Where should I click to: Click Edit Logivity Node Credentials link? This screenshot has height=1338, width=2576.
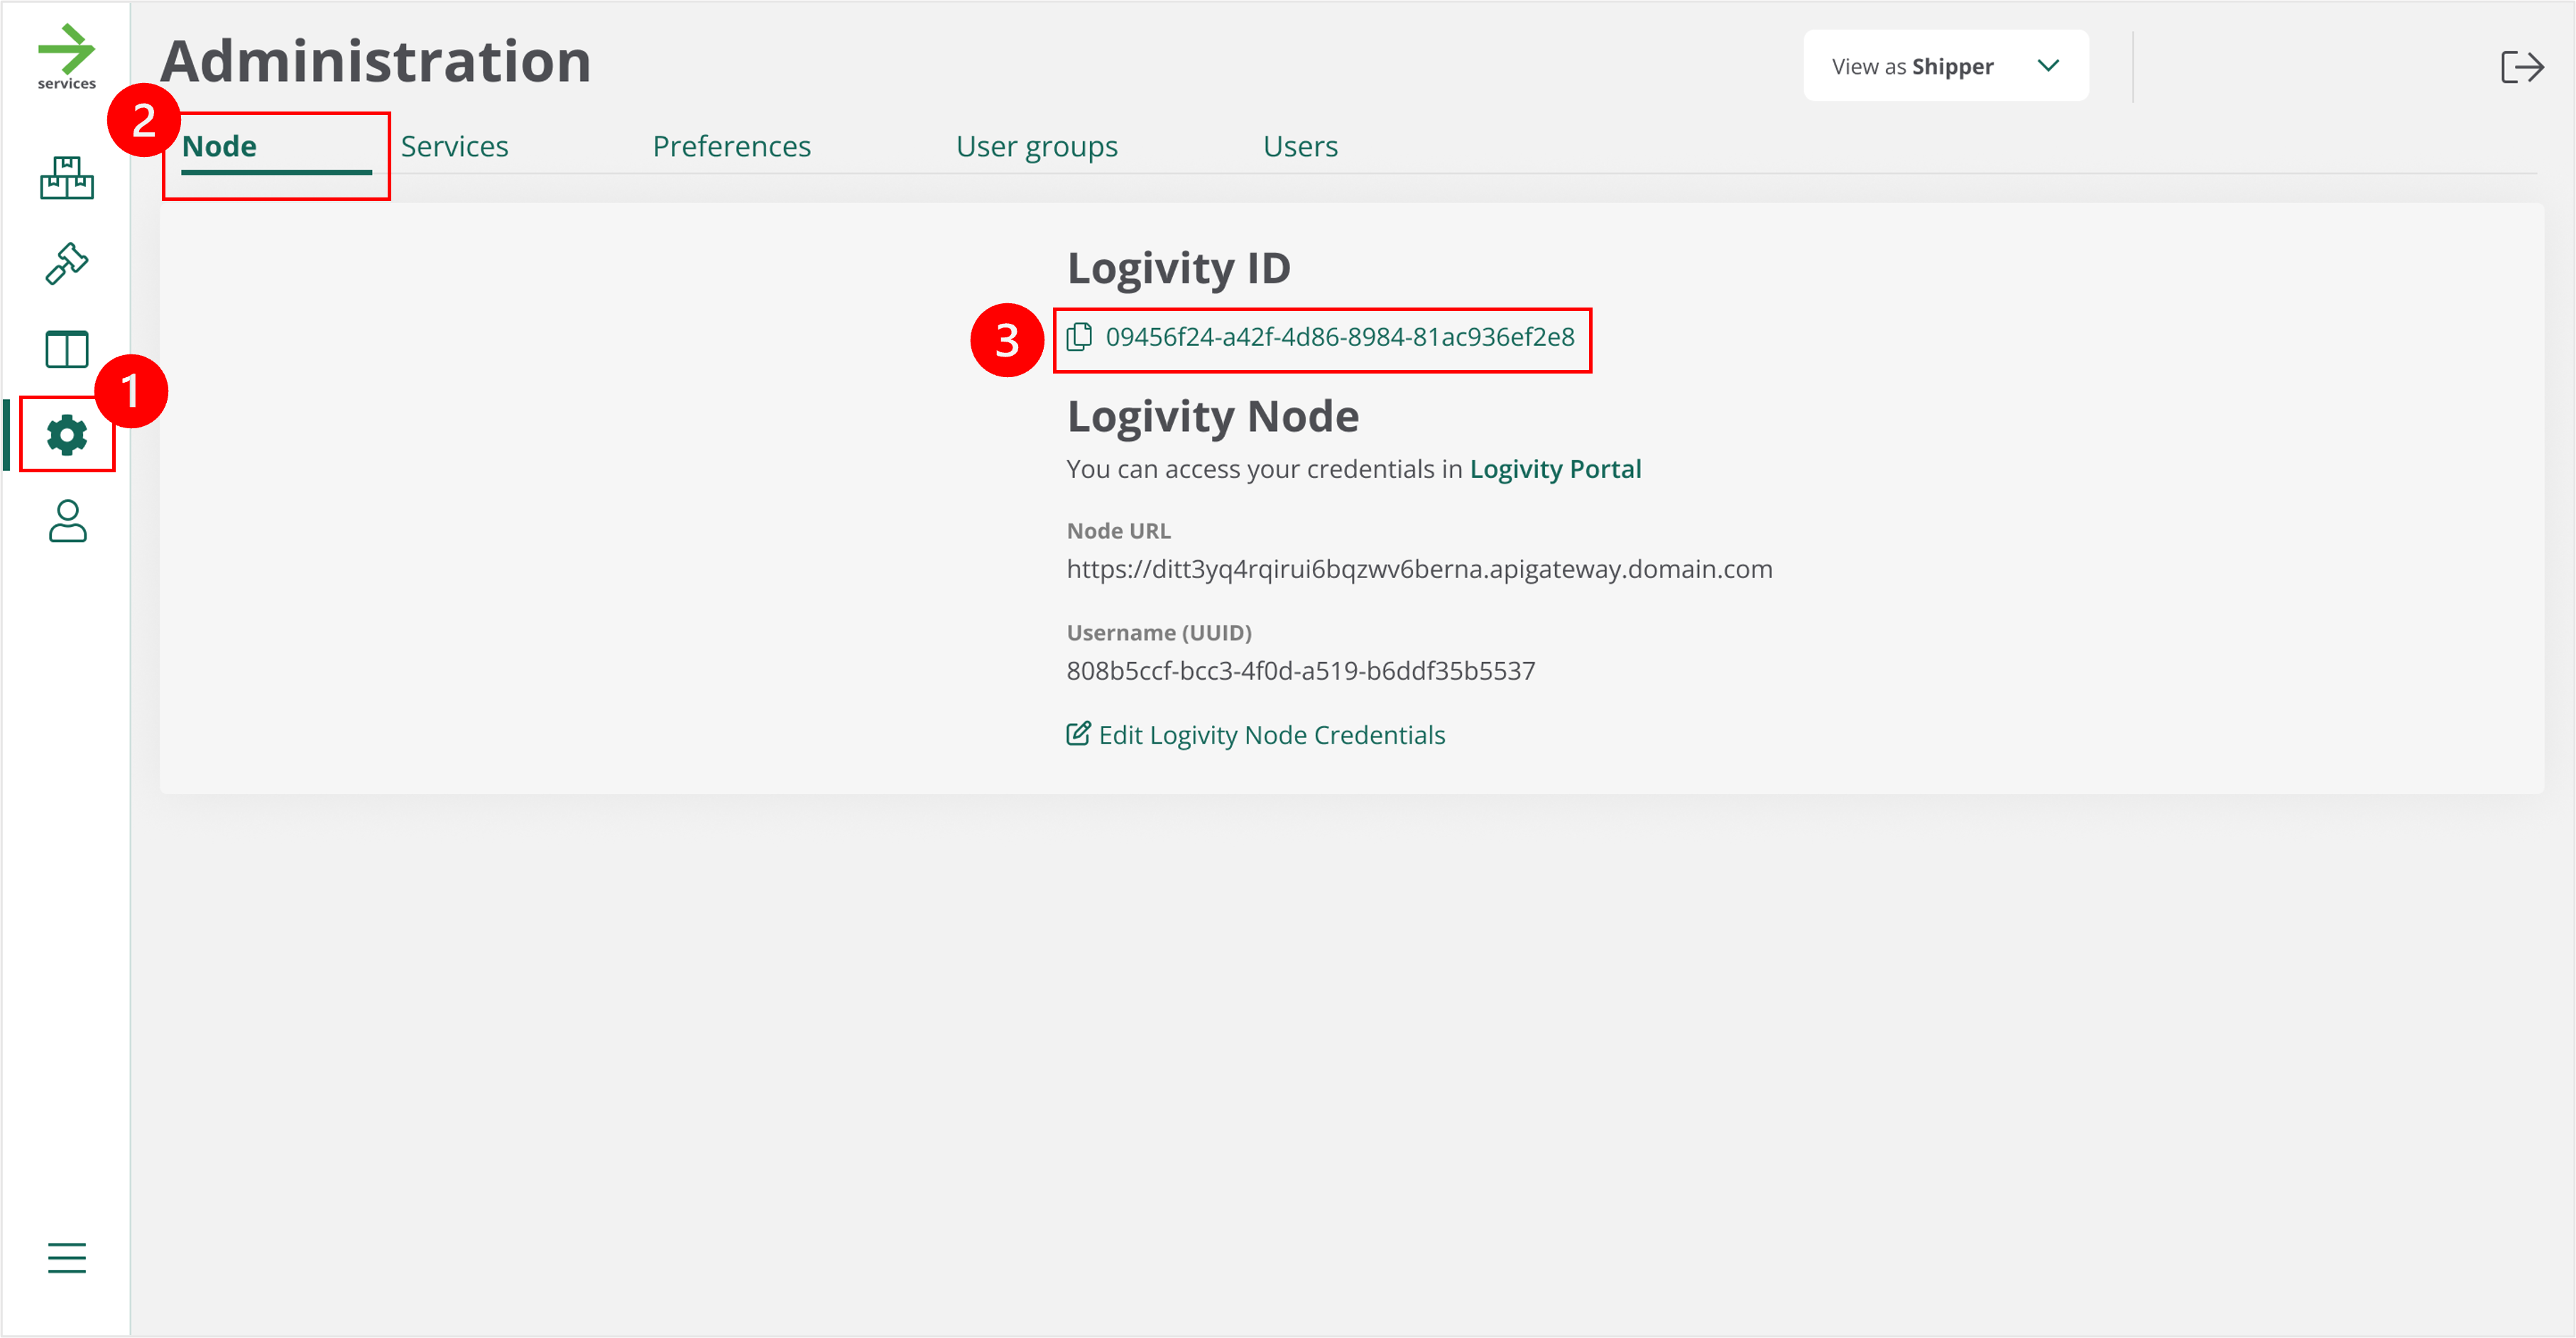1271,735
